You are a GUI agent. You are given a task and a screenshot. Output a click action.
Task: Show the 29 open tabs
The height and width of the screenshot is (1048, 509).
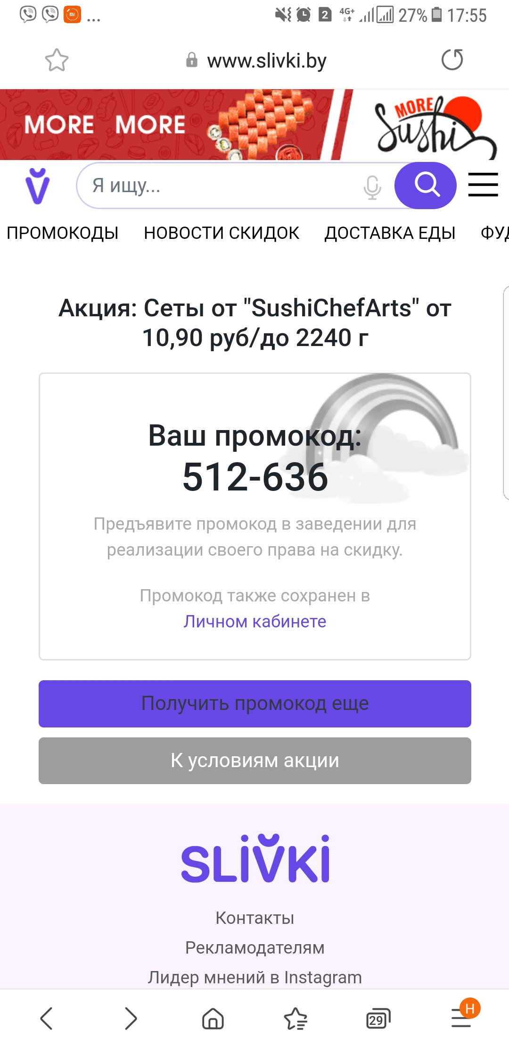point(378,1018)
